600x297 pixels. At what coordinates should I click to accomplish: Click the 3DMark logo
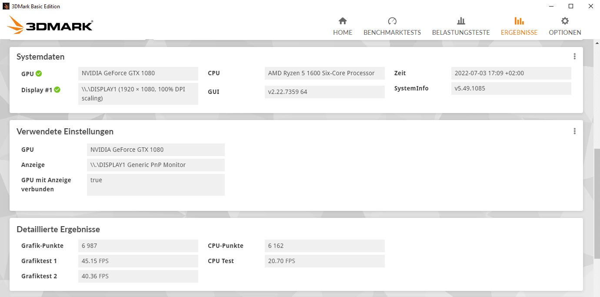click(x=50, y=25)
